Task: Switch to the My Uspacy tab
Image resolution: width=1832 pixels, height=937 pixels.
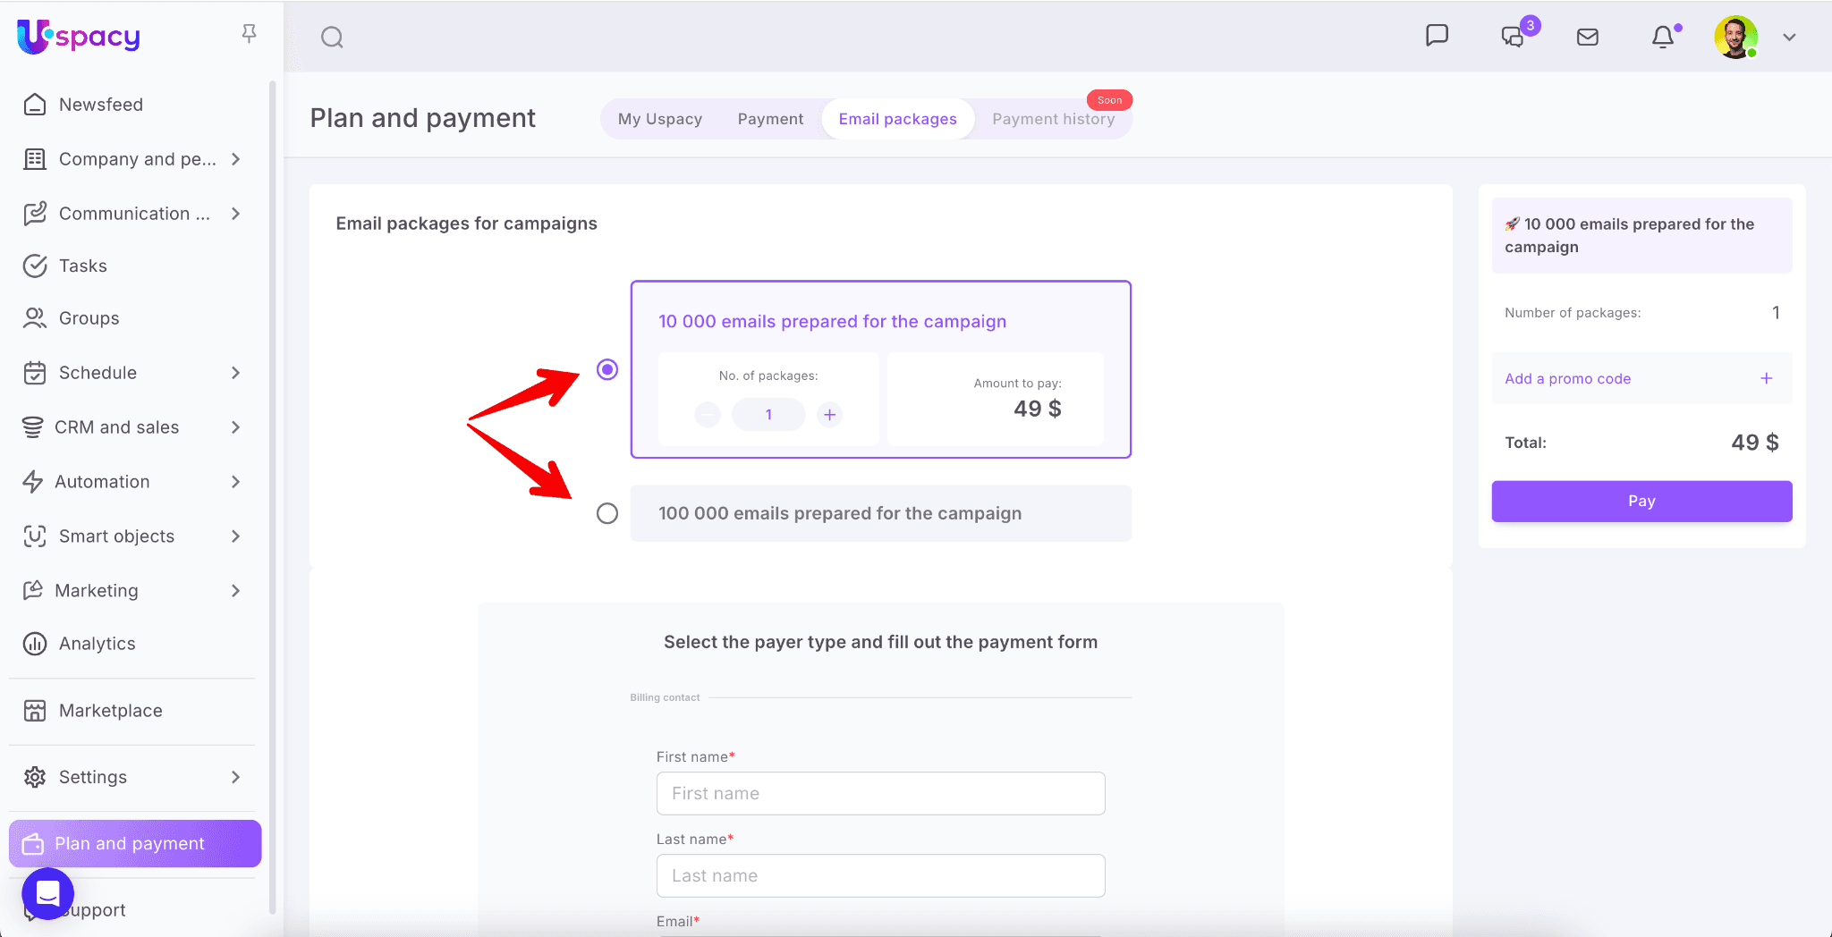Action: [x=659, y=119]
